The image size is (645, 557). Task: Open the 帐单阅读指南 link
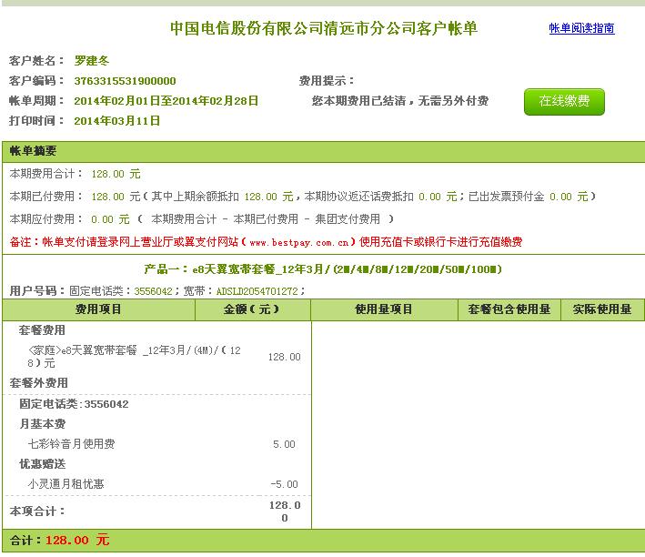coord(581,28)
